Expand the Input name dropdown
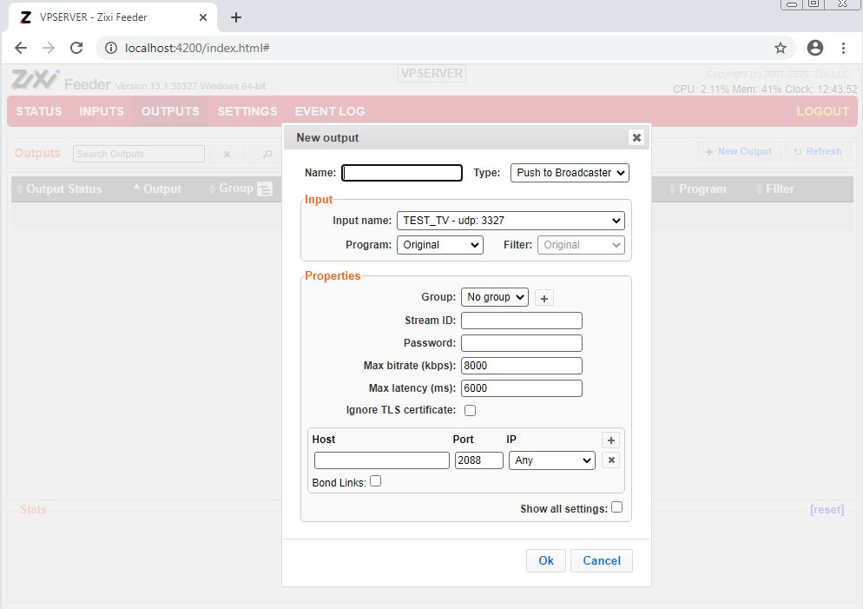863x609 pixels. 511,221
